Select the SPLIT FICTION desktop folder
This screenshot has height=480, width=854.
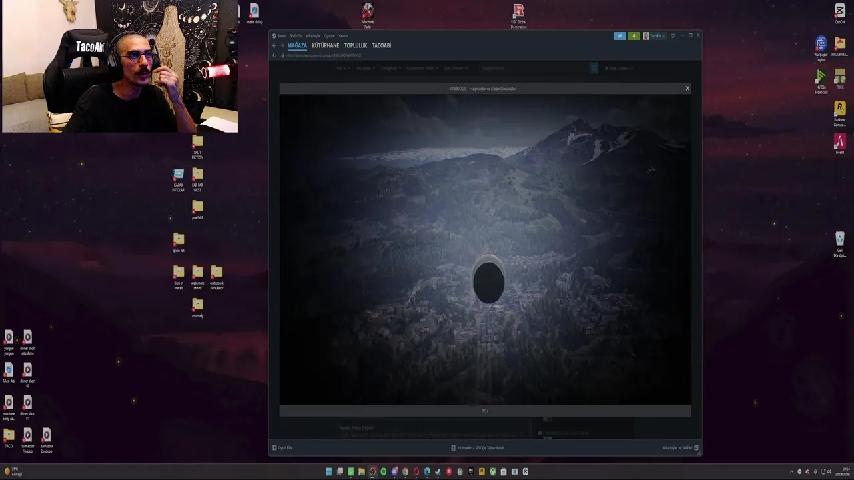click(197, 147)
